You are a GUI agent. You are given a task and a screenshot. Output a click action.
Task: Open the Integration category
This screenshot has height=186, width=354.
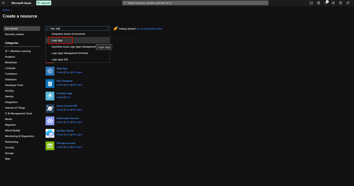pyautogui.click(x=11, y=102)
